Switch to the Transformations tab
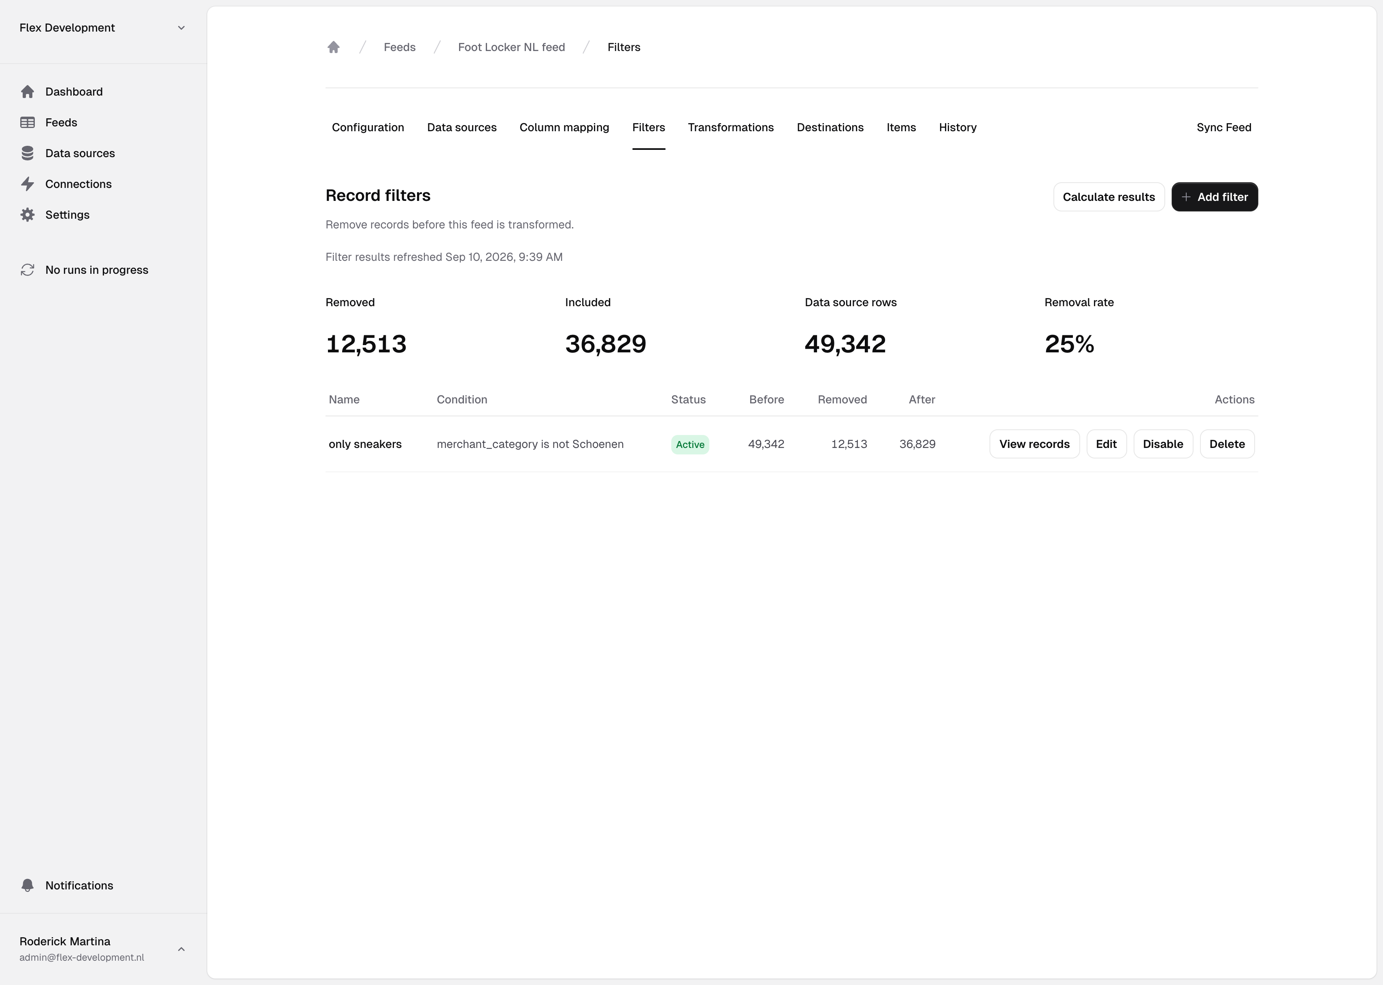1383x985 pixels. click(731, 127)
